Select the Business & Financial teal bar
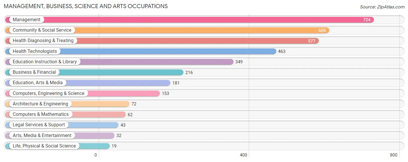 tap(94, 72)
